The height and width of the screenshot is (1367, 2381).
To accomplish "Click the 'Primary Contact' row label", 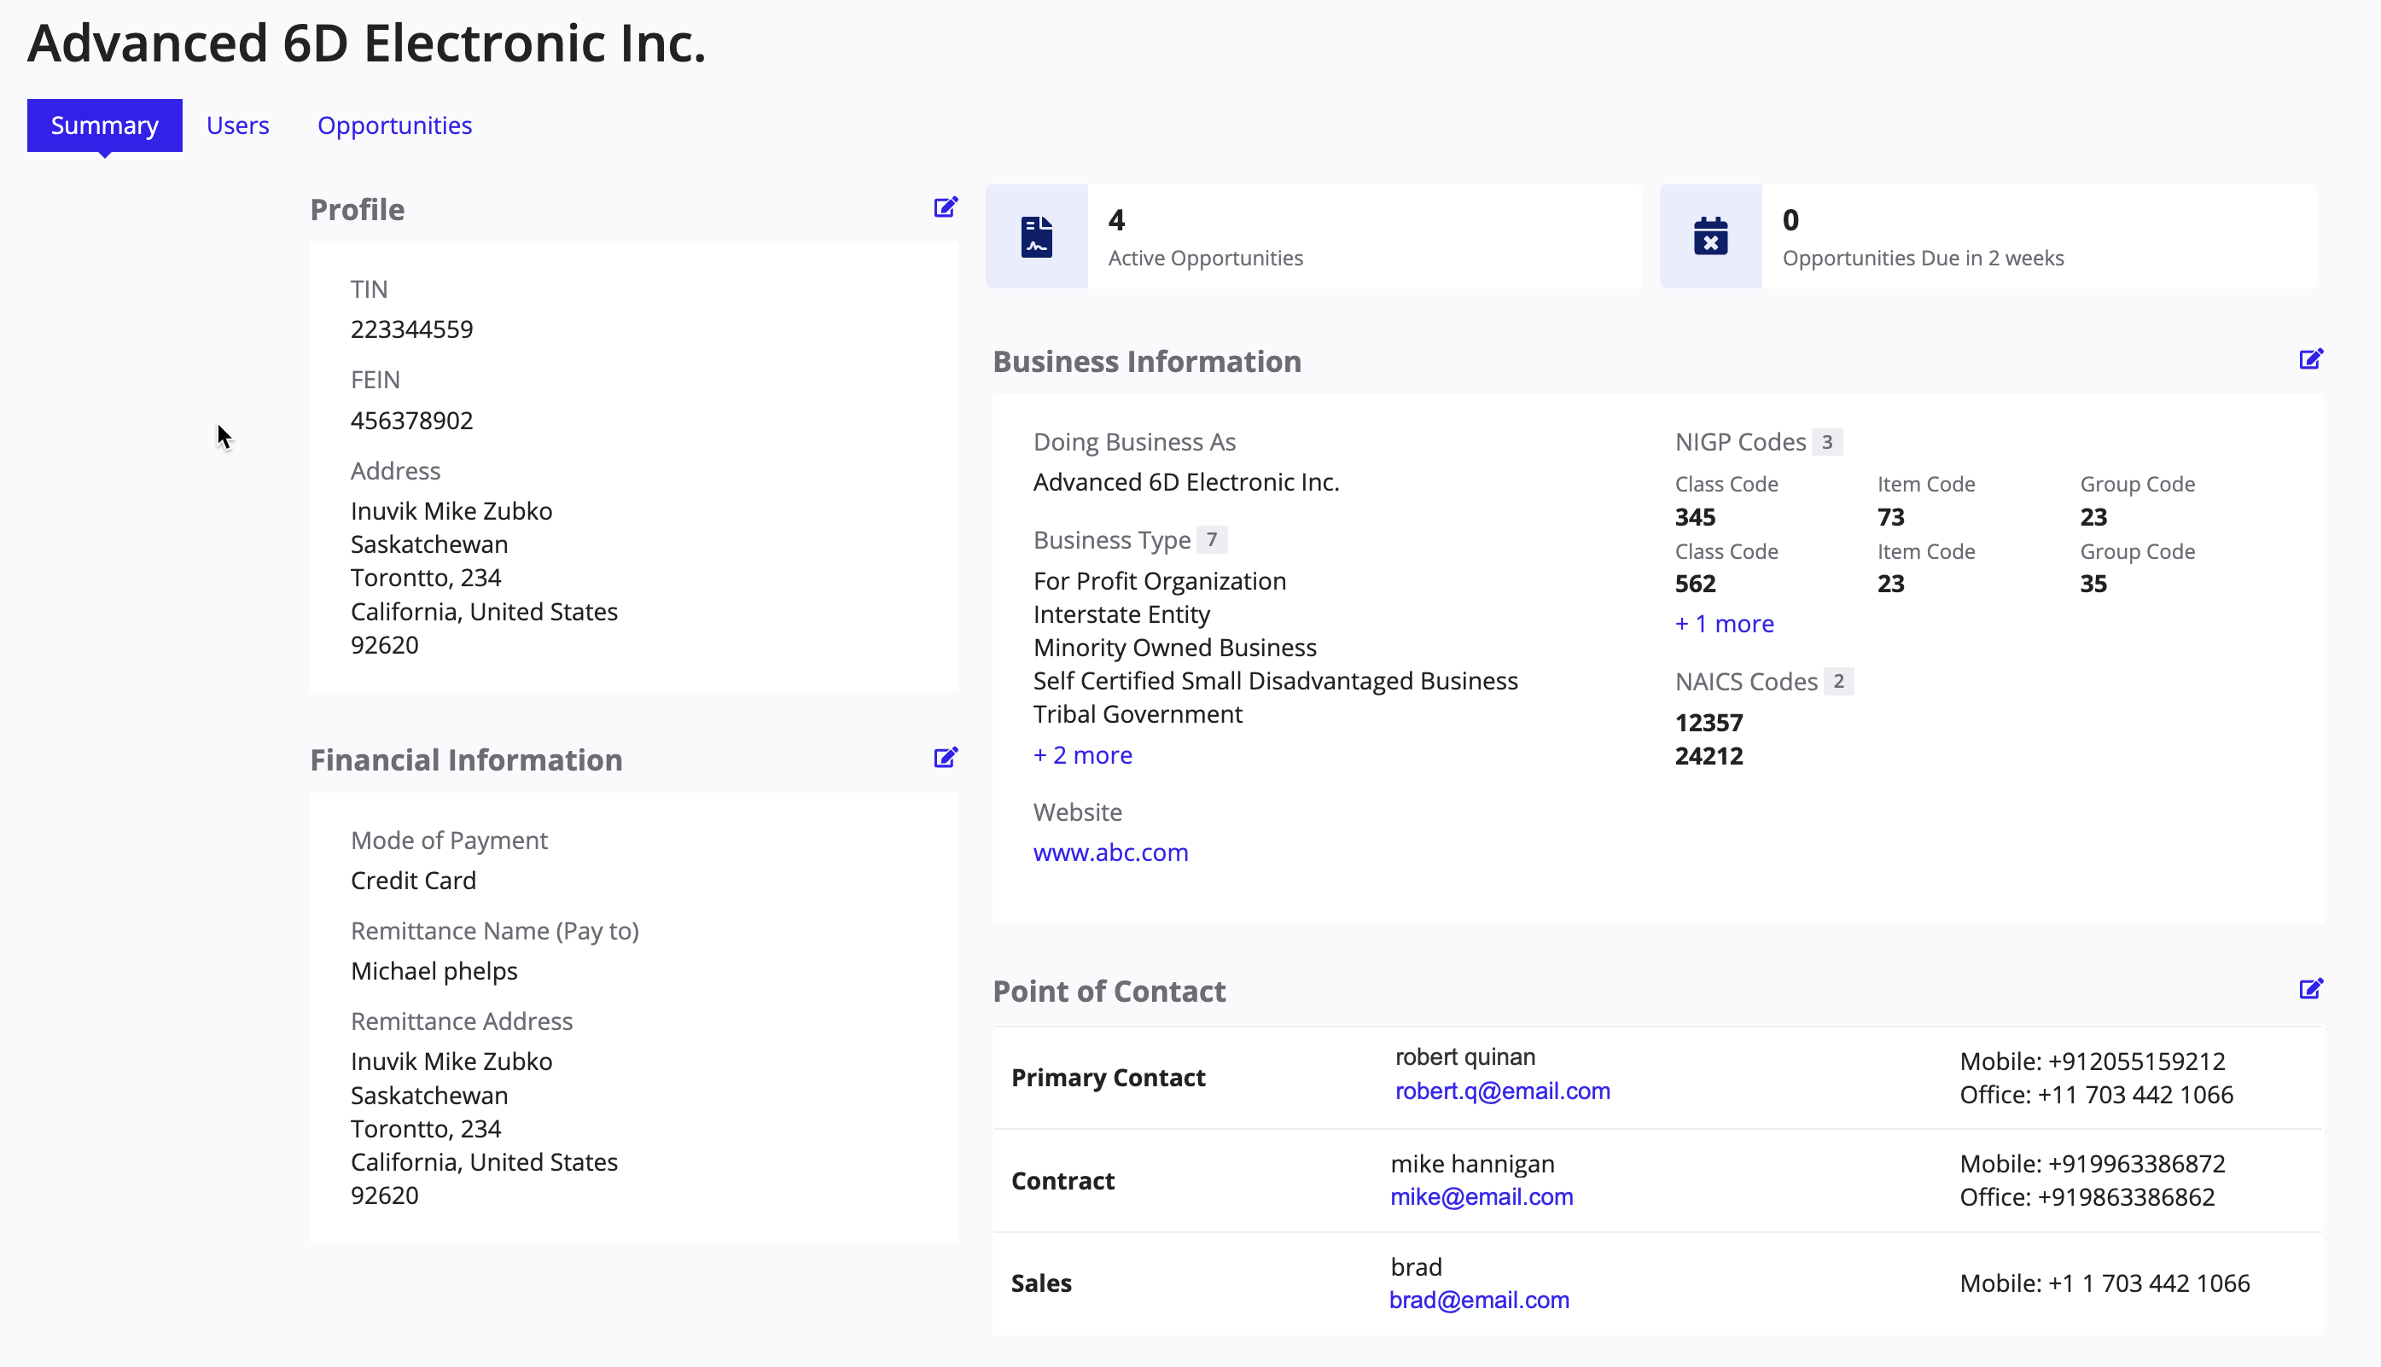I will point(1108,1077).
